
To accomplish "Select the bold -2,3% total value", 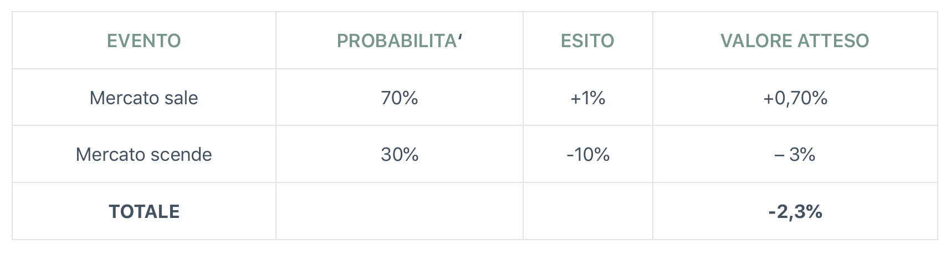I will pos(795,211).
